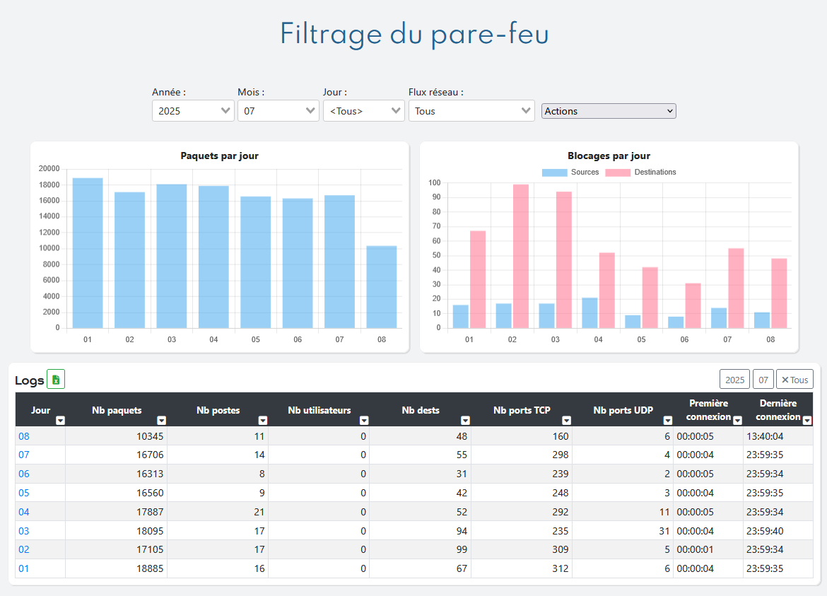Open the Nb ports TCP column filter arrow
The image size is (827, 596).
(x=566, y=421)
